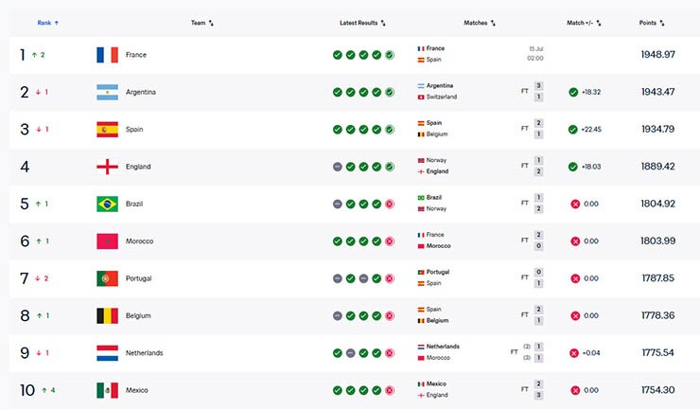
Task: Click Portugal's rank change down 2 indicator
Action: point(42,278)
